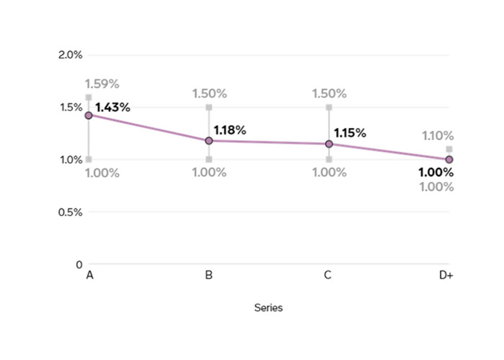Click the B x-axis category label
Viewport: 504px width, 360px height.
209,275
